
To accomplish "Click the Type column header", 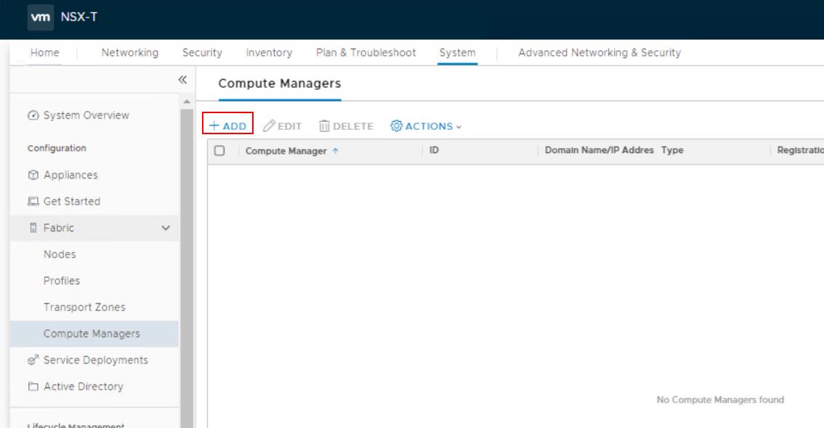I will click(x=672, y=151).
